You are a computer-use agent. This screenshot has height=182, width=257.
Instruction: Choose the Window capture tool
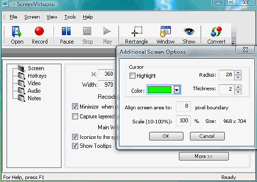[165, 31]
